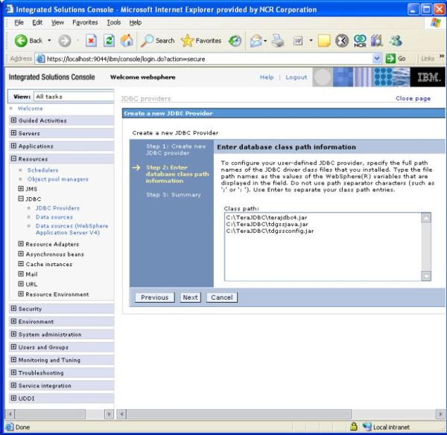Click the Stop loading icon
Screen dimensions: 447x435
[91, 41]
